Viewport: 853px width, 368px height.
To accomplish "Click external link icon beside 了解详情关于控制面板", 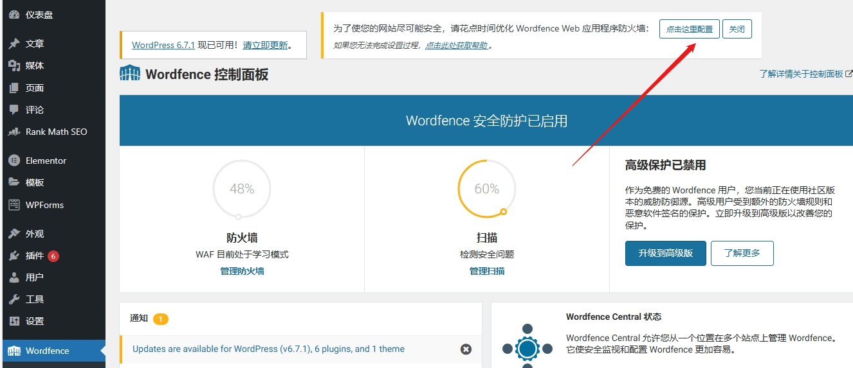I will click(849, 74).
